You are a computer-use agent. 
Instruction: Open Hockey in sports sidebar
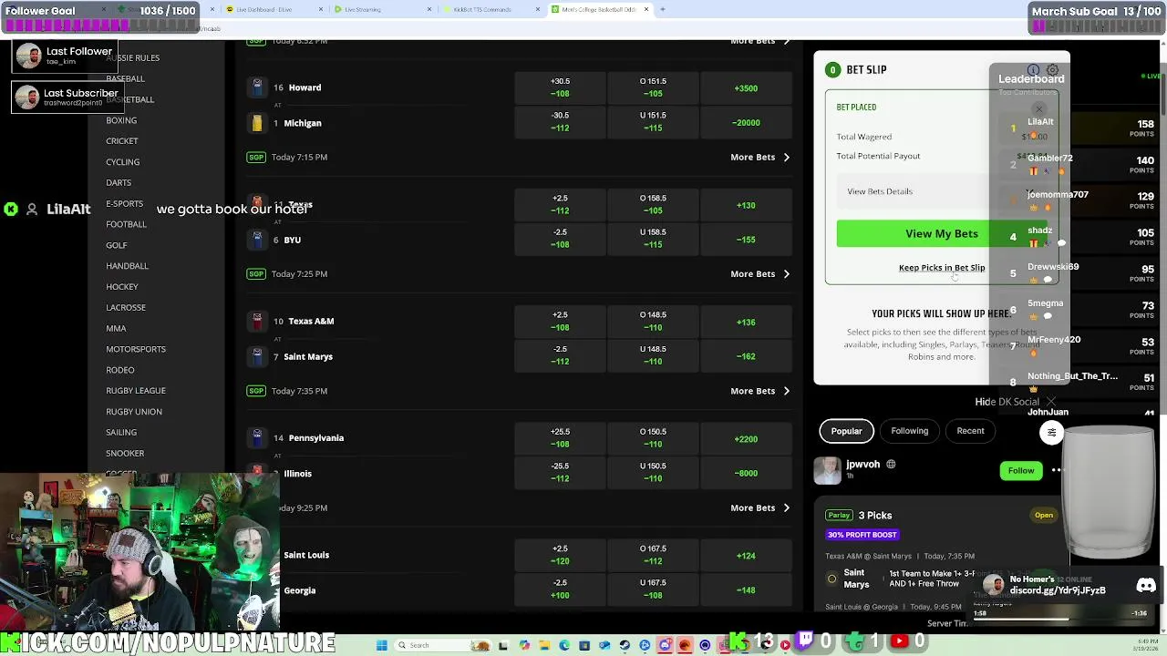coord(122,286)
